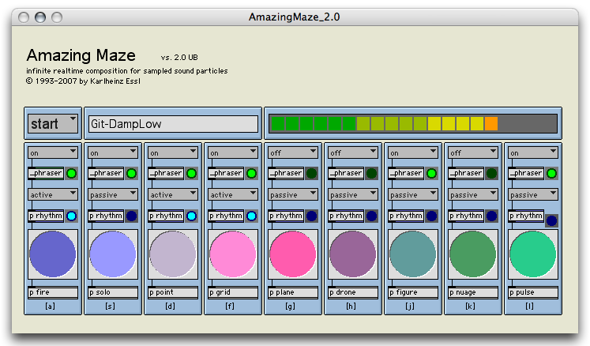Screen dimensions: 590x346
Task: Open the passive mode dropdown in pulse channel
Action: tap(533, 194)
